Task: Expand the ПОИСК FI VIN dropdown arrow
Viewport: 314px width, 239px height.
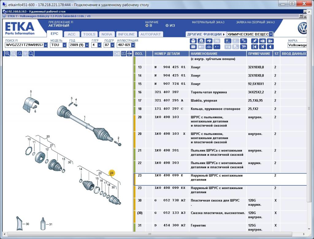Action: [46, 45]
